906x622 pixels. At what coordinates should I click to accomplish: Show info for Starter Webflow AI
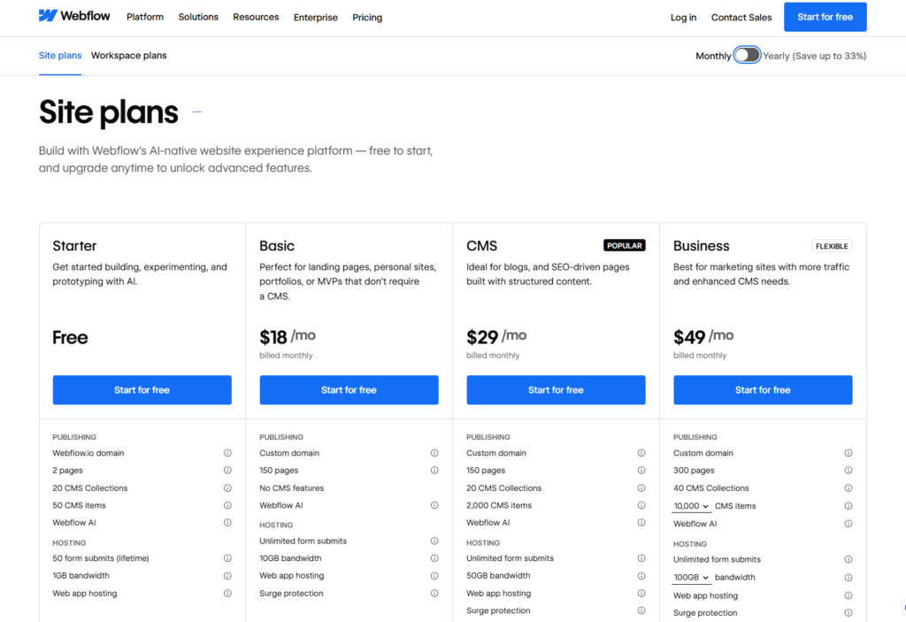227,523
